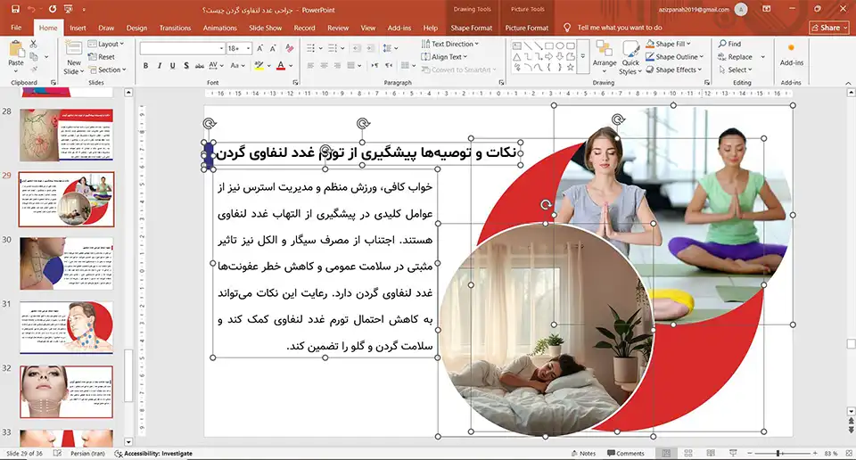The width and height of the screenshot is (856, 460).
Task: Click the Share button
Action: (x=829, y=28)
